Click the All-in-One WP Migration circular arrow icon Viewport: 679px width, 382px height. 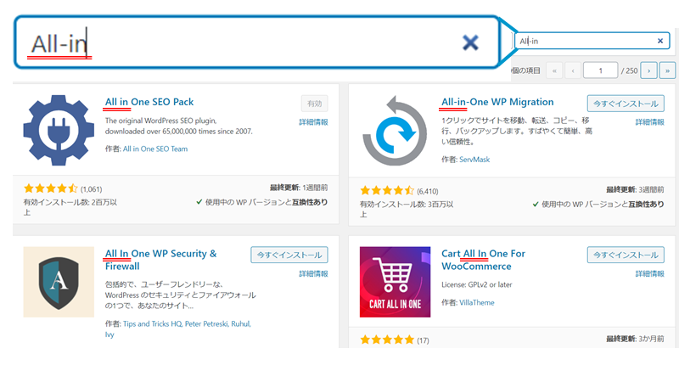[x=395, y=131]
